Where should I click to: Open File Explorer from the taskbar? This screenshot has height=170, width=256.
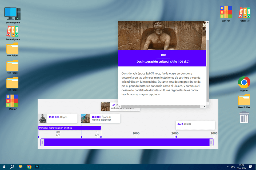[x=21, y=167]
